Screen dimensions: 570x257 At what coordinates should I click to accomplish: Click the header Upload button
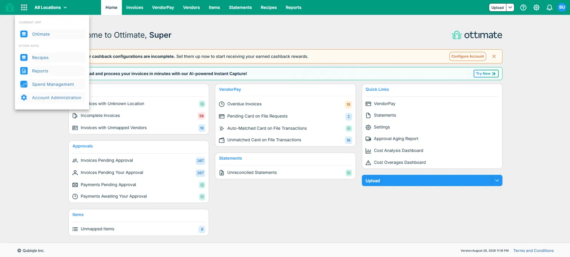click(x=497, y=7)
